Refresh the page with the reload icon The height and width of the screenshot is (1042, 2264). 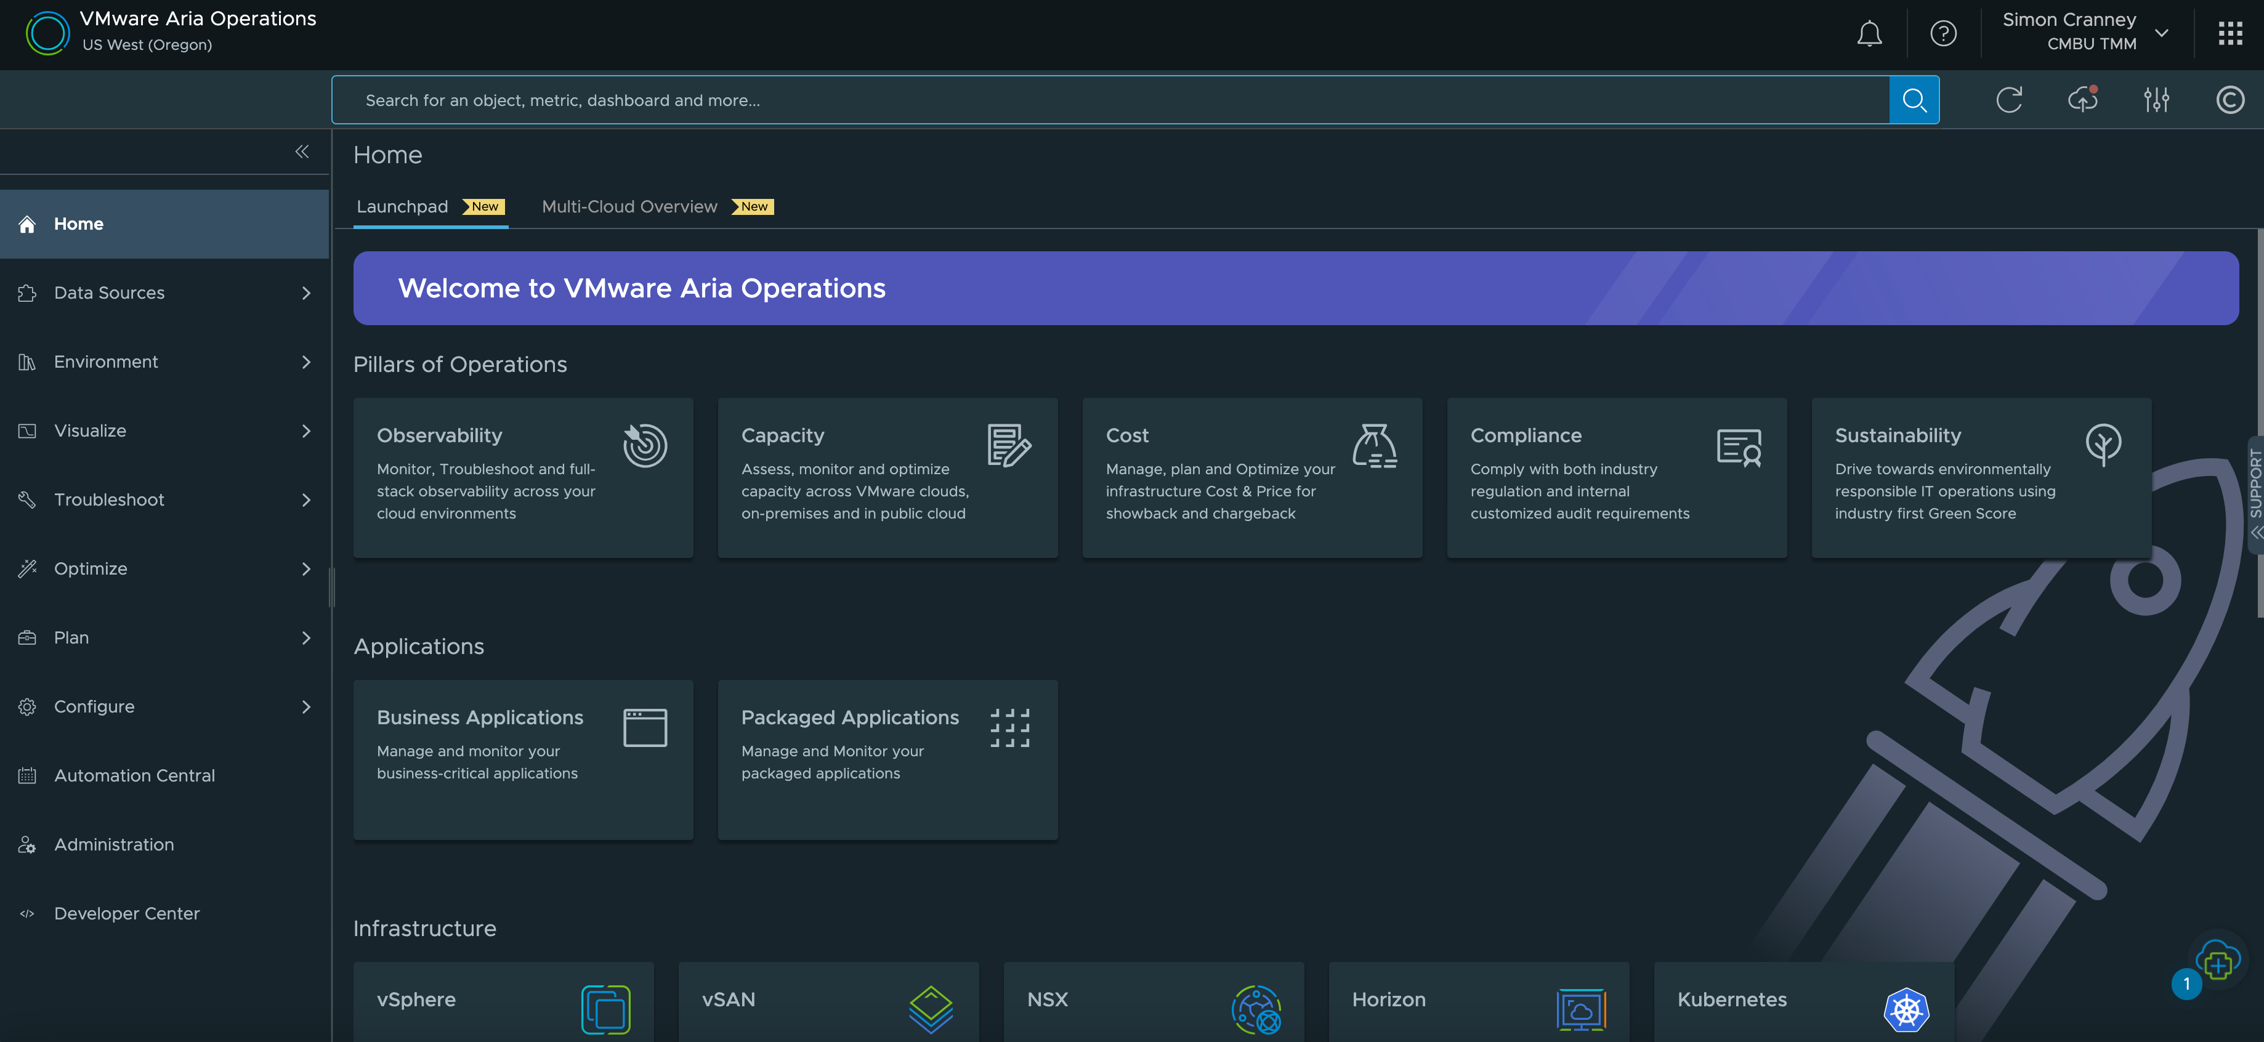[2009, 100]
